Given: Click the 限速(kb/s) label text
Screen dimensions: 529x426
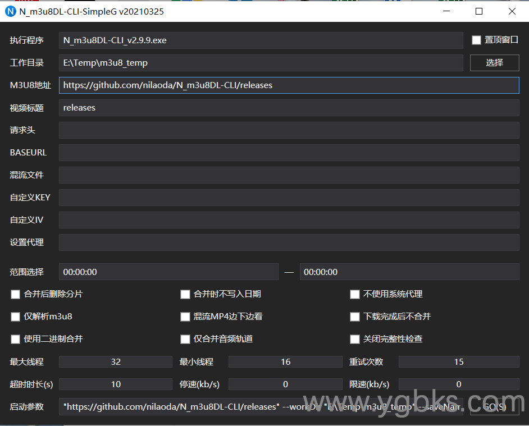Looking at the screenshot, I should point(369,384).
